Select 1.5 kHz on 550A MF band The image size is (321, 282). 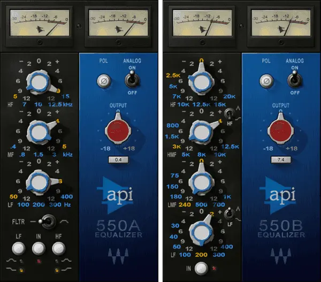39,155
